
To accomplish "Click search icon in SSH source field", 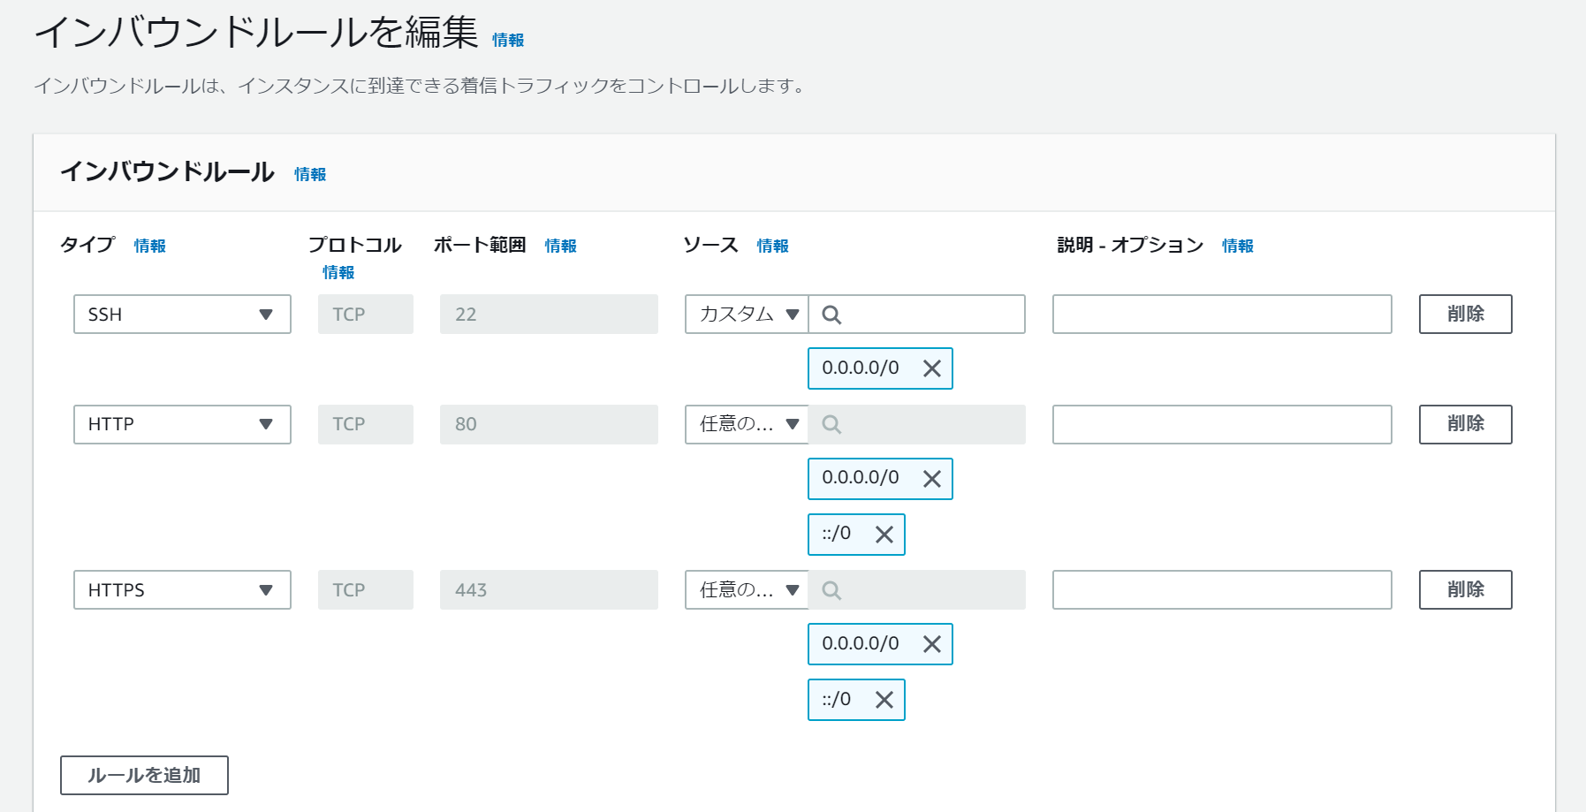I will click(831, 315).
